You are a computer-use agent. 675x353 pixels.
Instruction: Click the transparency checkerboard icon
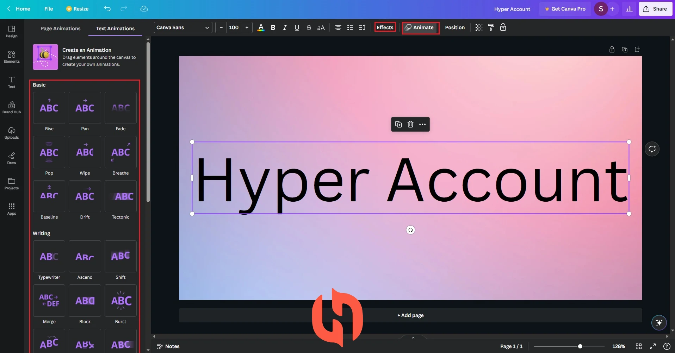[478, 27]
